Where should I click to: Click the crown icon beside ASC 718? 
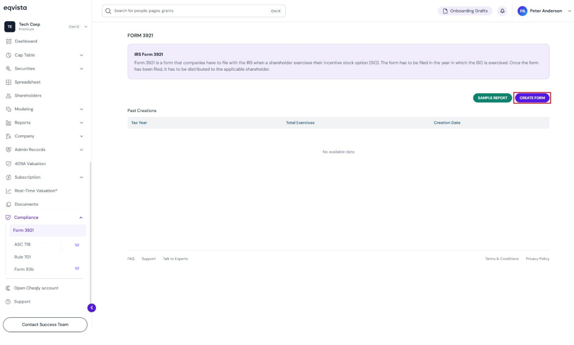[x=77, y=245]
